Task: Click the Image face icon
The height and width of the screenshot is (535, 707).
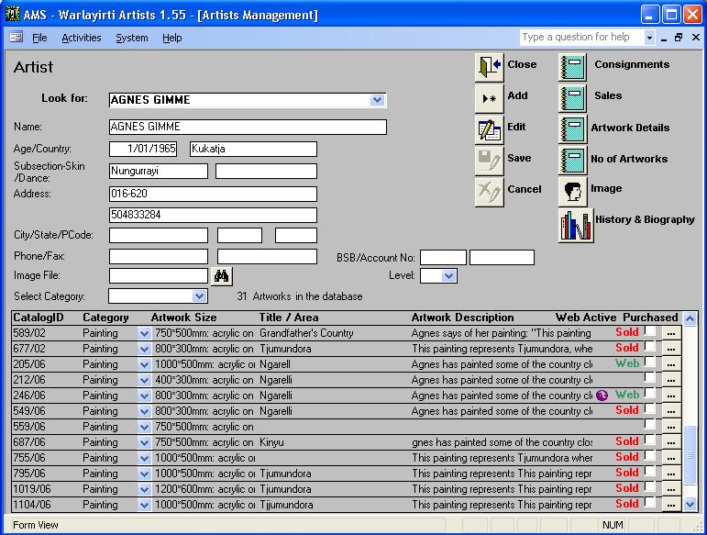Action: pos(572,192)
